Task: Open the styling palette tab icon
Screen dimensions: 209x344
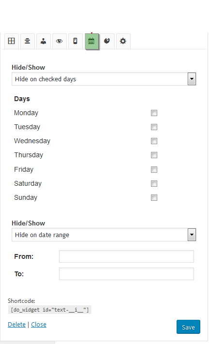Action: click(107, 41)
